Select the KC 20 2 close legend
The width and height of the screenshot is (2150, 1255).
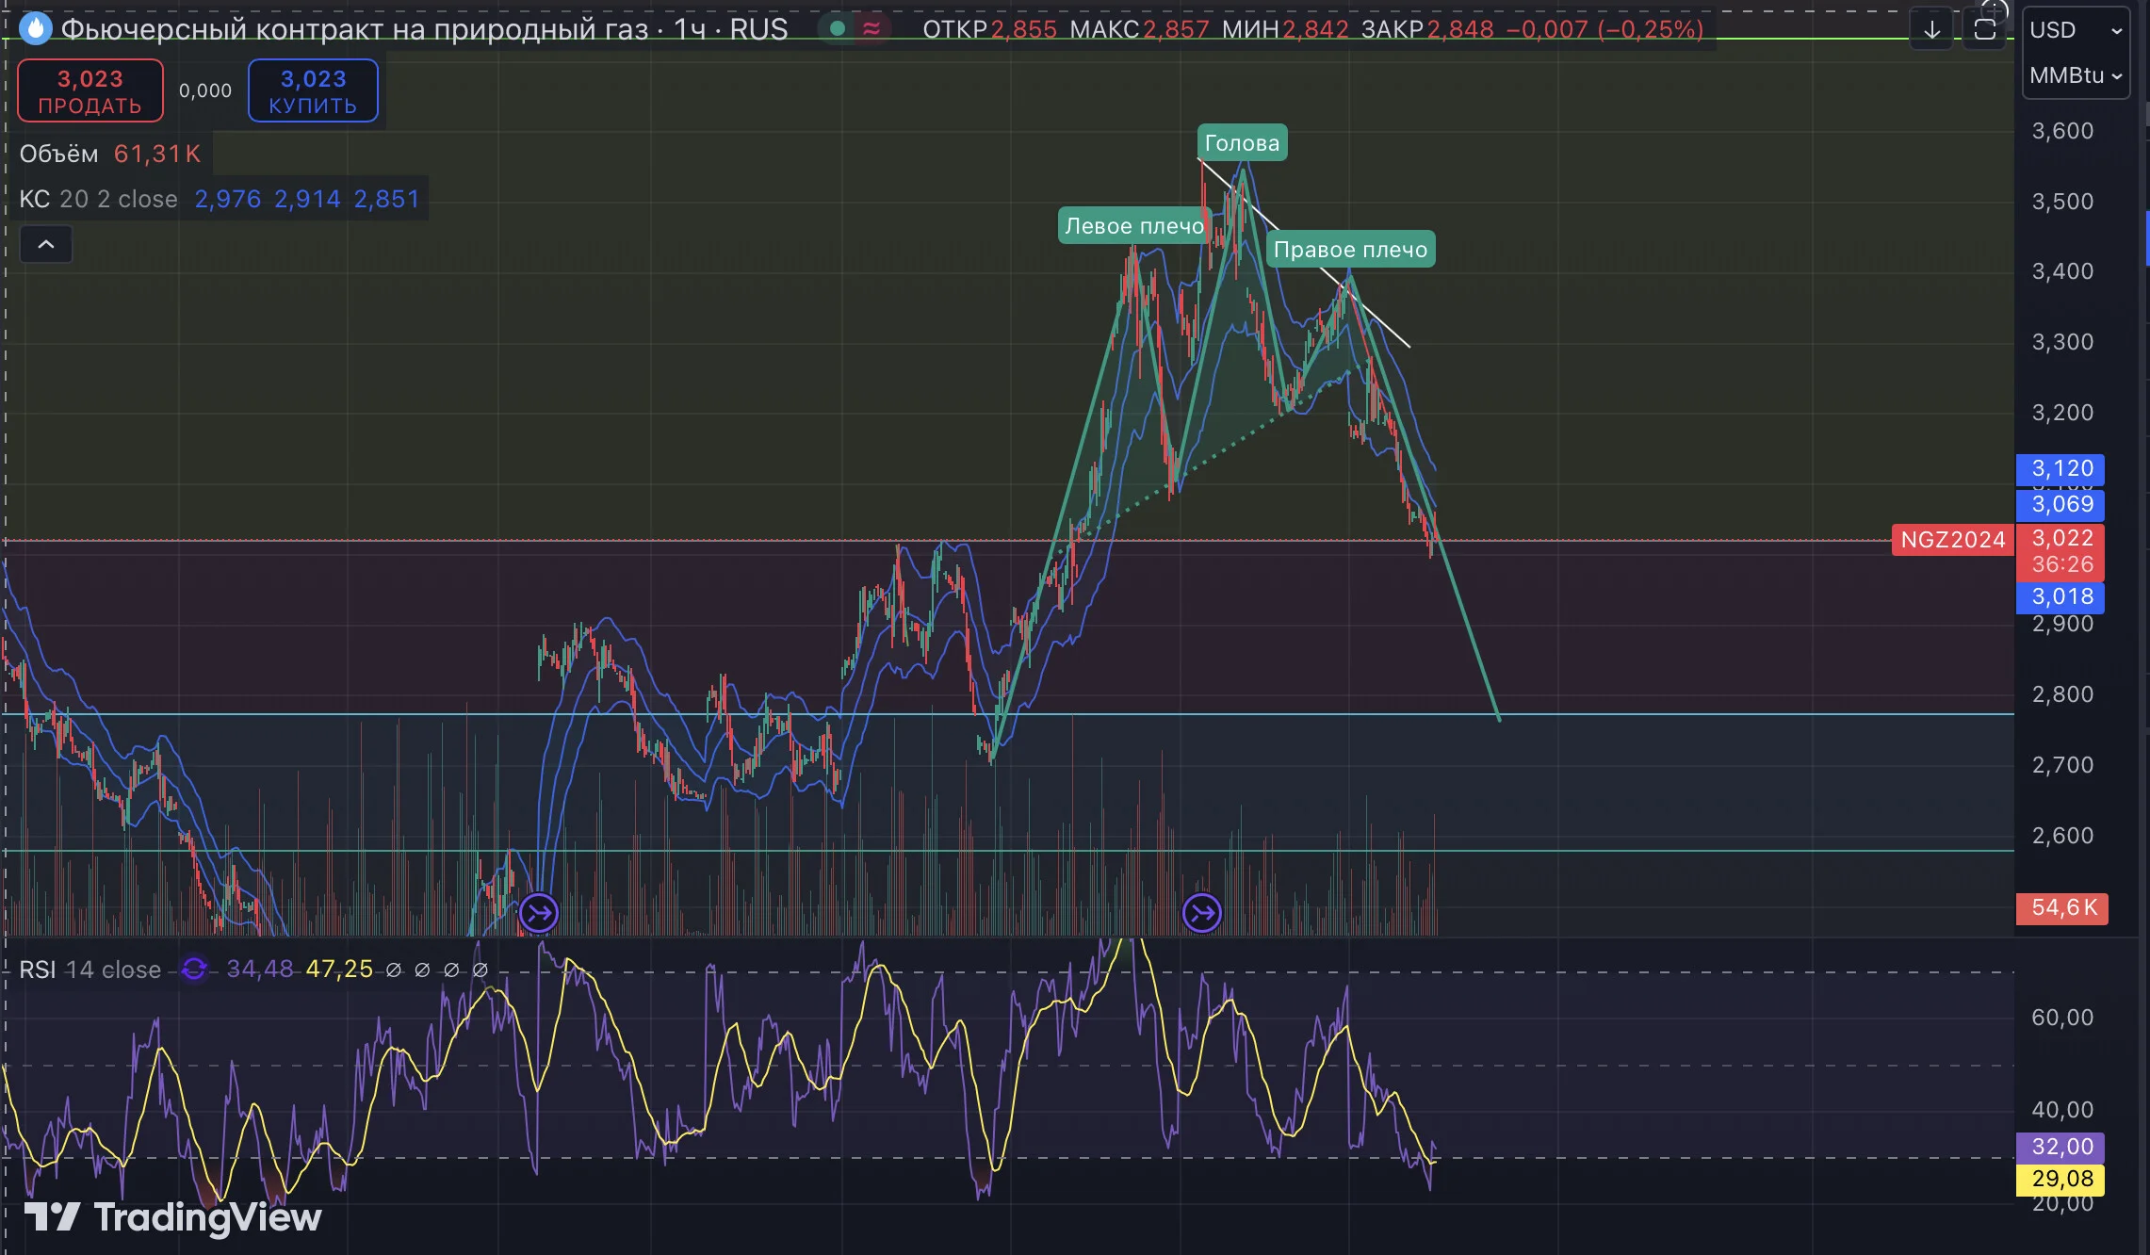tap(99, 199)
